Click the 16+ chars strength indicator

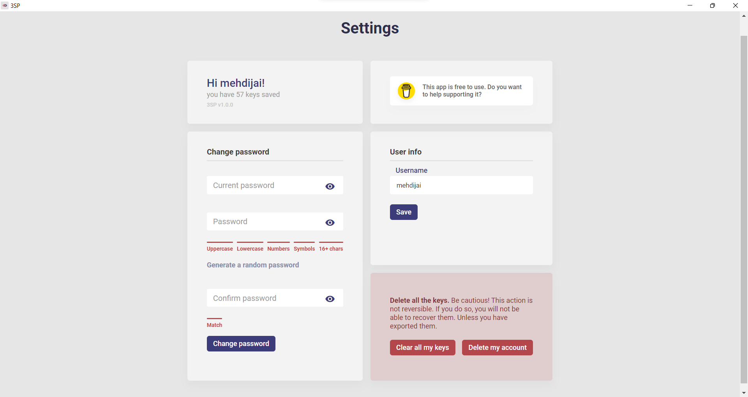(331, 247)
